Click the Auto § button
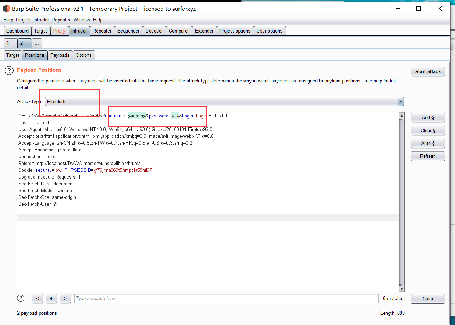The height and width of the screenshot is (325, 455). 428,143
